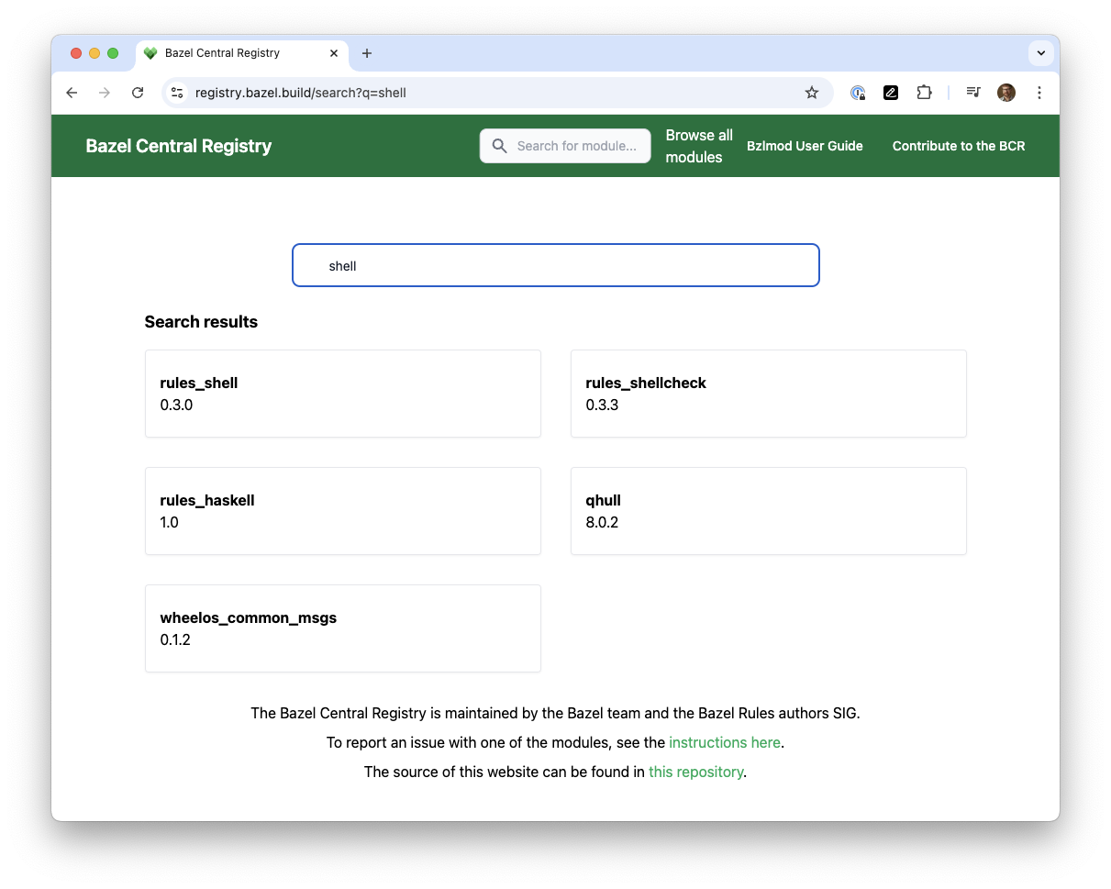Click the magnifier icon in header search

tap(500, 146)
